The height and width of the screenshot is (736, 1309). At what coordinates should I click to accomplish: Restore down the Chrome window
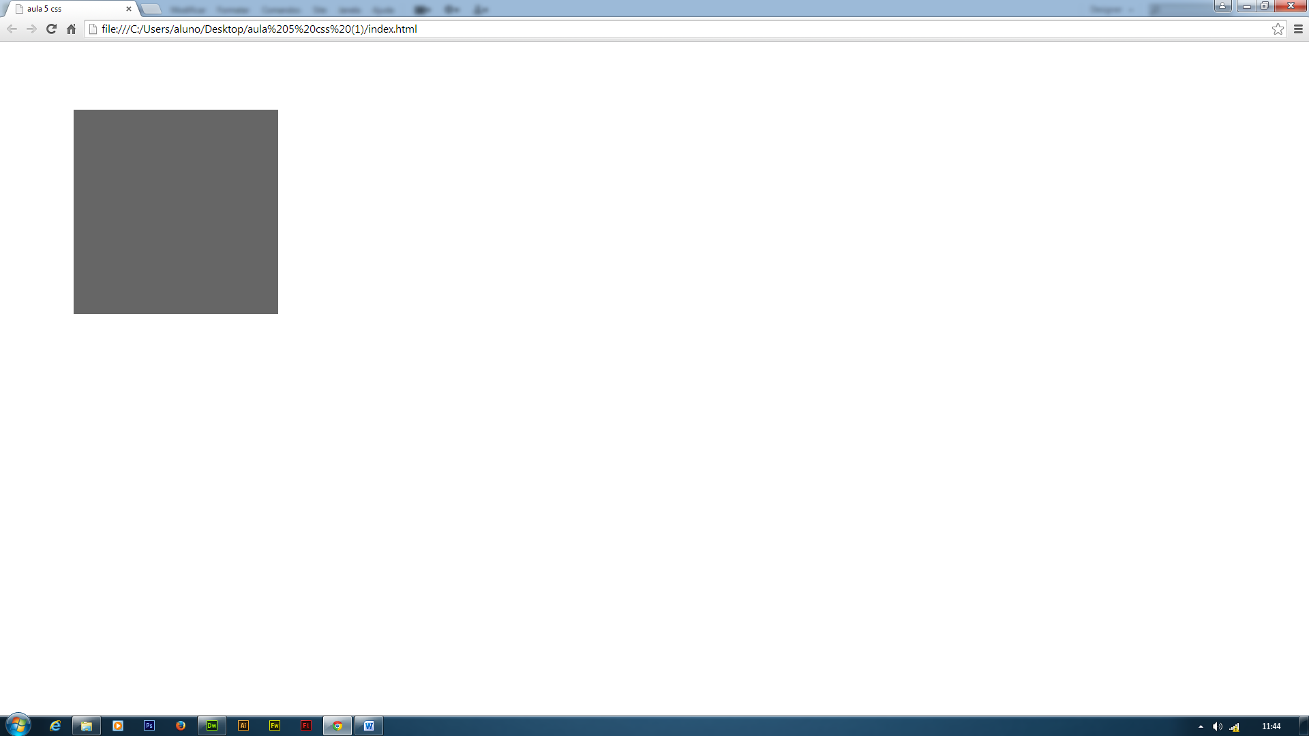1264,6
